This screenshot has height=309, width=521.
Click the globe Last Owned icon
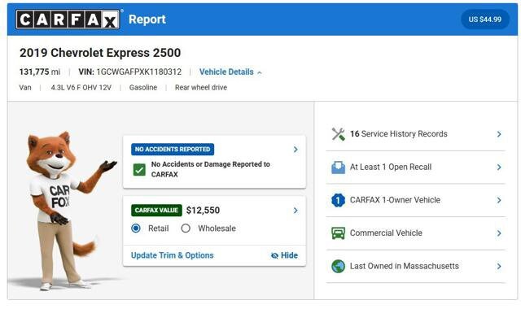coord(339,266)
